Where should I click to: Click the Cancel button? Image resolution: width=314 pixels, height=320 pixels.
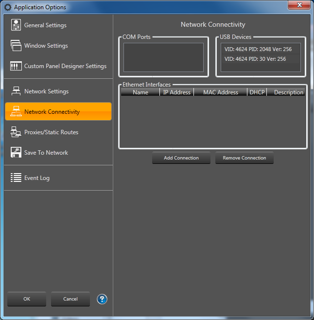pyautogui.click(x=70, y=299)
